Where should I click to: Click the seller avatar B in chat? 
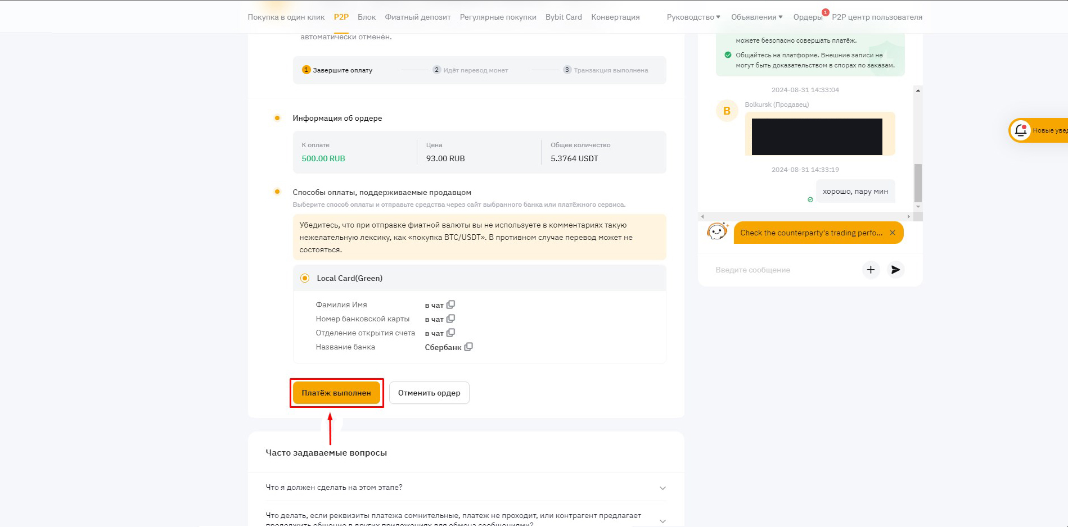(x=727, y=111)
